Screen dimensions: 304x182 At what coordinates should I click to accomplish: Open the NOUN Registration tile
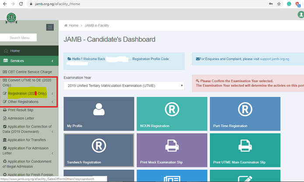pyautogui.click(x=172, y=114)
